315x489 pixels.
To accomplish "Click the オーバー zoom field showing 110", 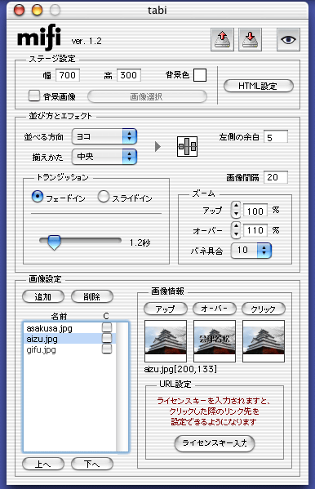I will click(255, 230).
